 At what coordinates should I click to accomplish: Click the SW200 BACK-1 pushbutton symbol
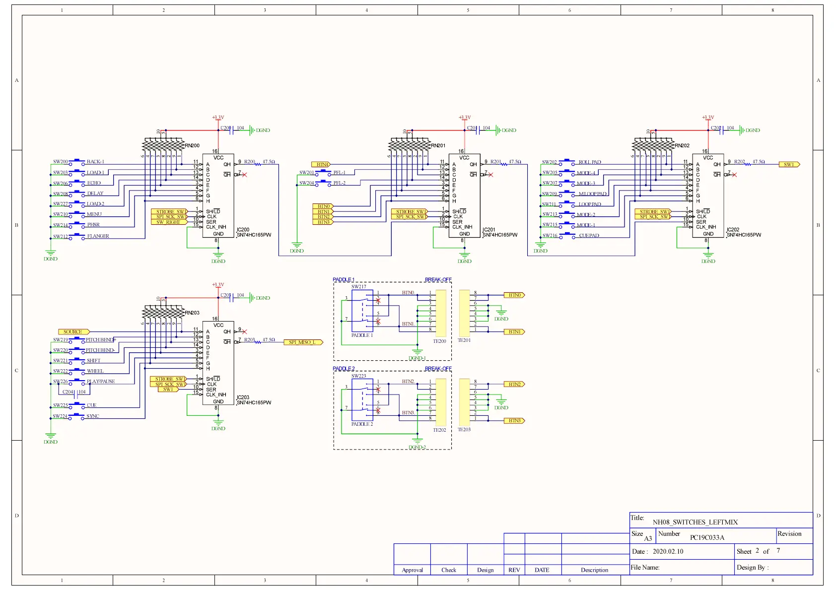pos(77,162)
